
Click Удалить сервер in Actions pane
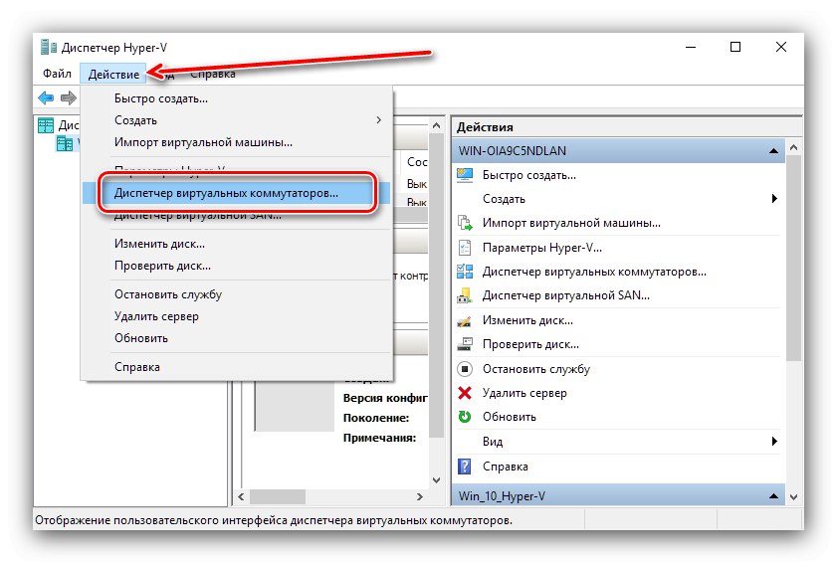coord(524,393)
